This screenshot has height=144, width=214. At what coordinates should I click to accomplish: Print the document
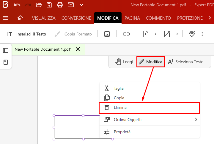click(60, 5)
